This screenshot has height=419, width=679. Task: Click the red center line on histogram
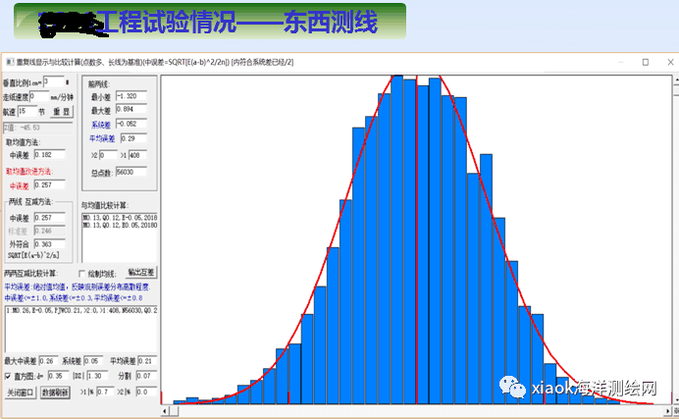tap(417, 245)
